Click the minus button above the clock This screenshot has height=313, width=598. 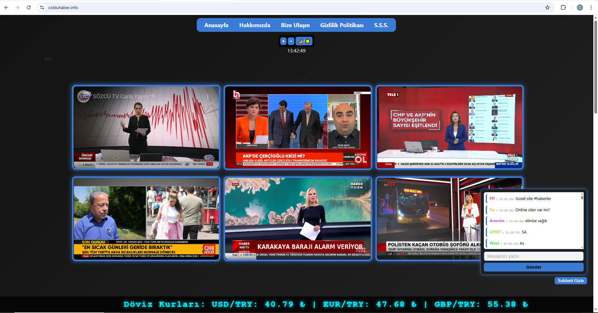pos(291,41)
